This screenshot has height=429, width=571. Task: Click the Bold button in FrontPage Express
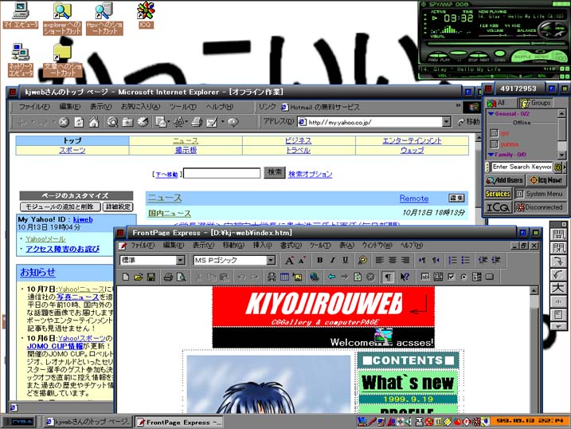319,260
